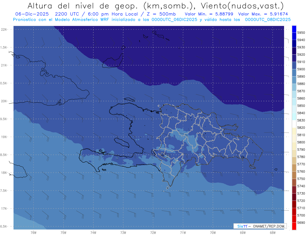Click the colorbar swatch between 5800 and 5810
This screenshot has width=306, height=236.
coord(294,138)
